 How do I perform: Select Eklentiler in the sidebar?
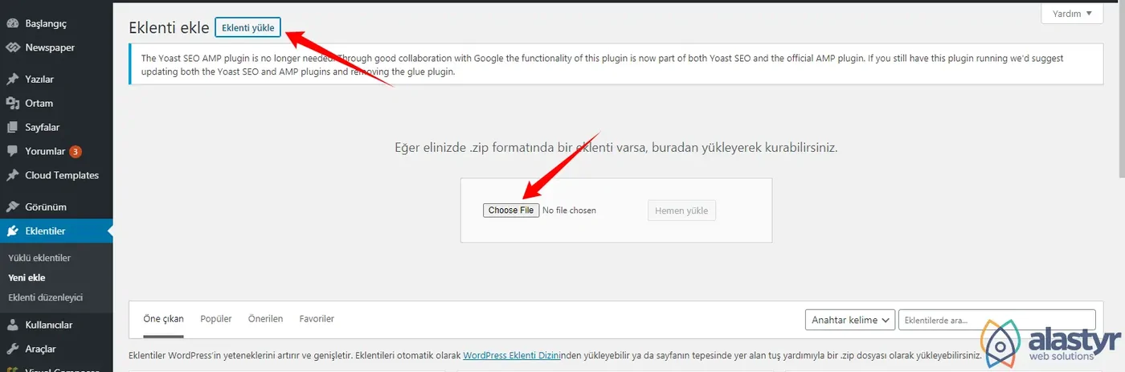click(x=56, y=231)
